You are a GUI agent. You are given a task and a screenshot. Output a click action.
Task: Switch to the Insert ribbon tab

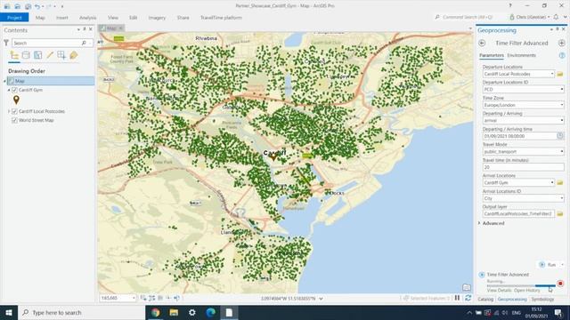pos(62,18)
